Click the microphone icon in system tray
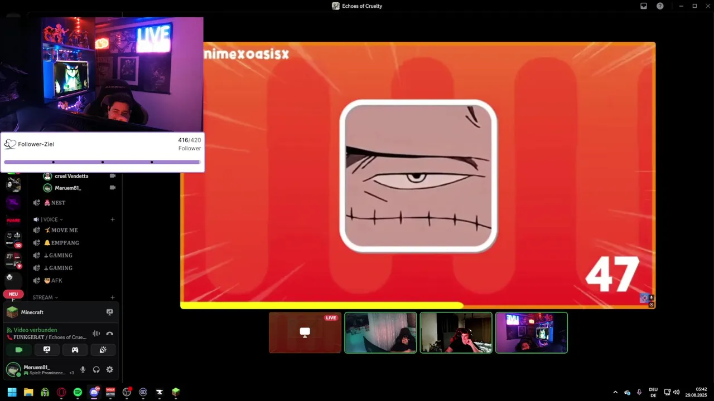The height and width of the screenshot is (401, 714). tap(639, 392)
